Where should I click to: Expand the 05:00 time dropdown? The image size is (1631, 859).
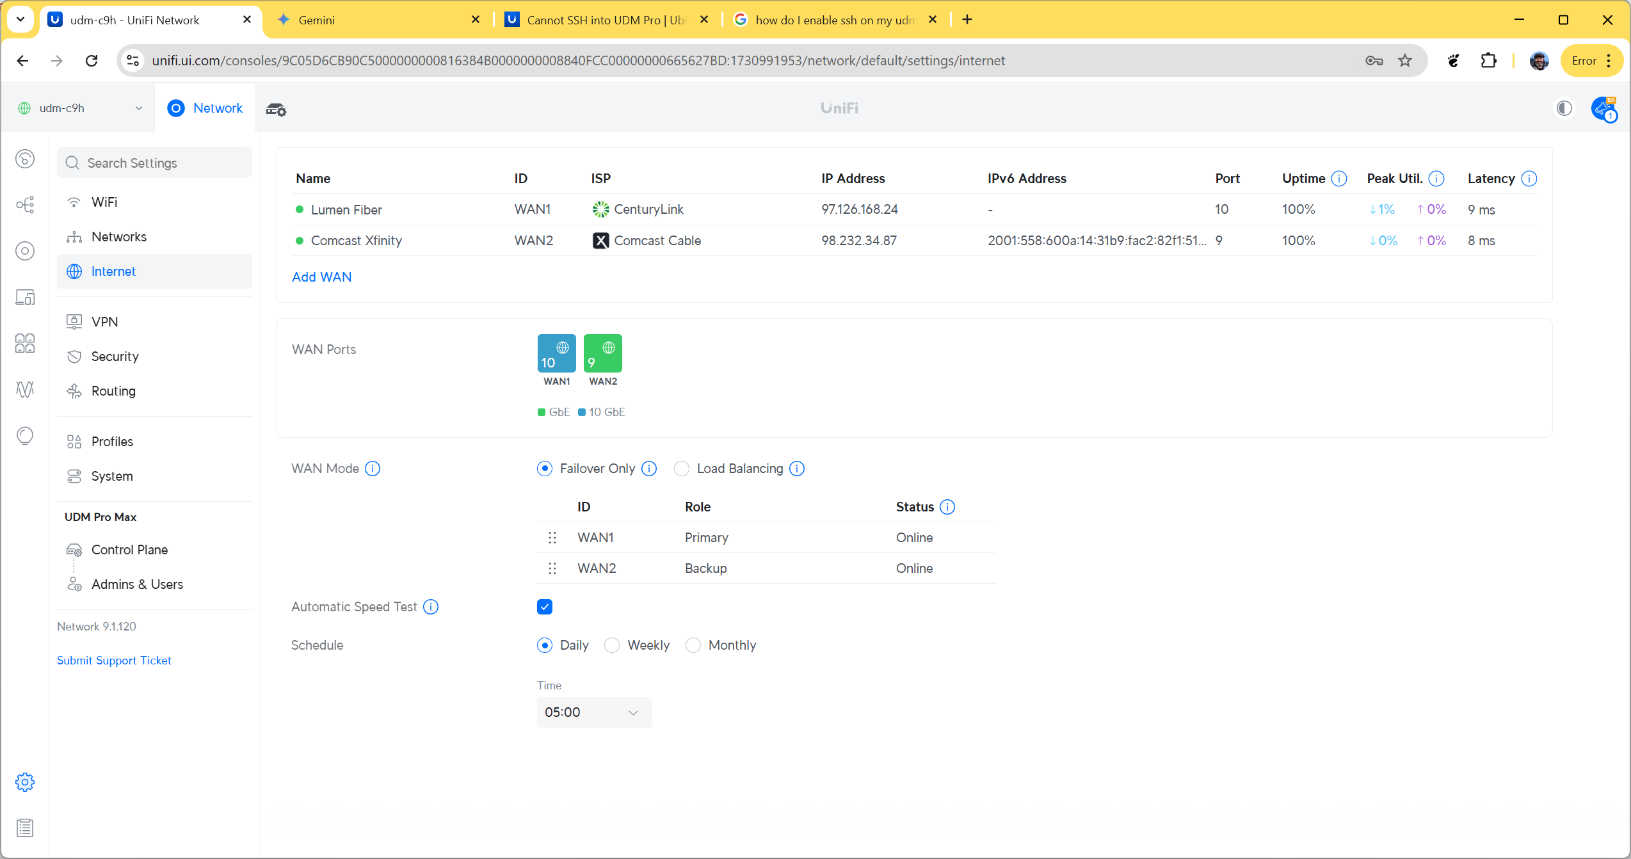tap(594, 712)
